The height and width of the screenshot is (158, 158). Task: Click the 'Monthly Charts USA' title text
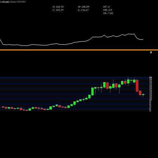[11, 2]
